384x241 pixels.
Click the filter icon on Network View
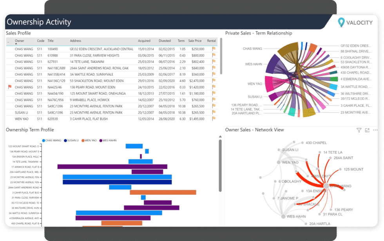pyautogui.click(x=359, y=130)
